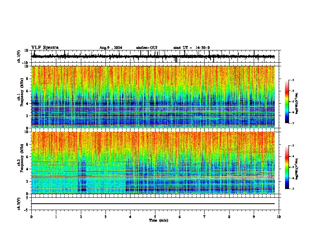Click the "VLF Spectra" plot title
The height and width of the screenshot is (243, 314).
point(45,48)
